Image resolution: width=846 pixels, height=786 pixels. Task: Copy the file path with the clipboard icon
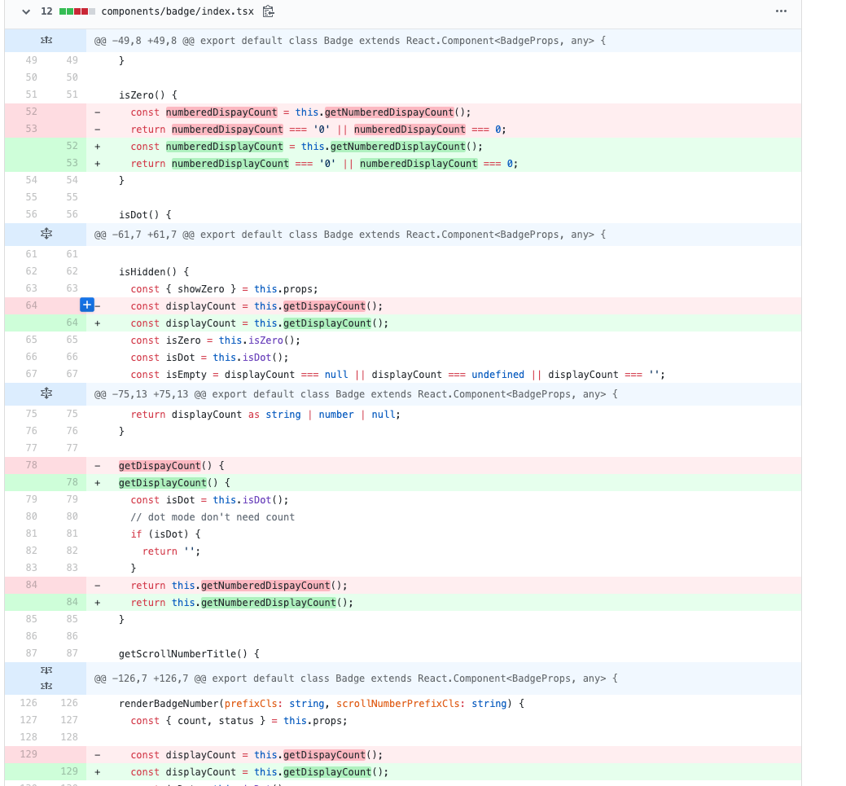269,11
